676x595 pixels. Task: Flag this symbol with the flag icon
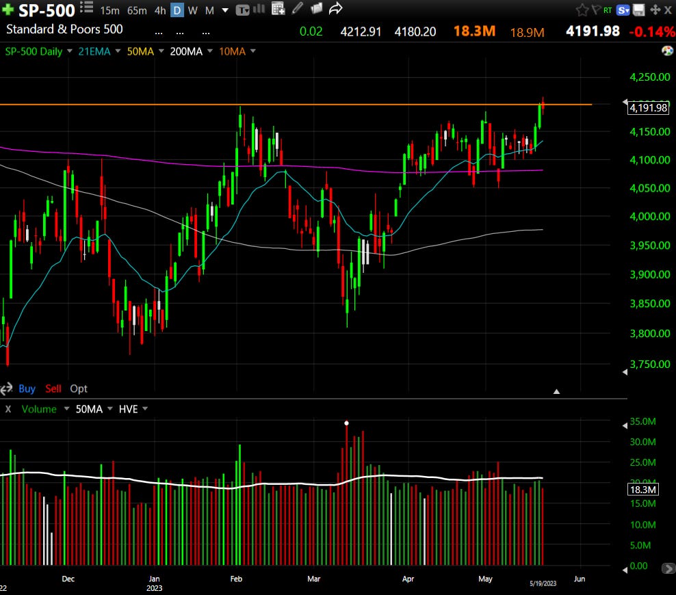[596, 10]
